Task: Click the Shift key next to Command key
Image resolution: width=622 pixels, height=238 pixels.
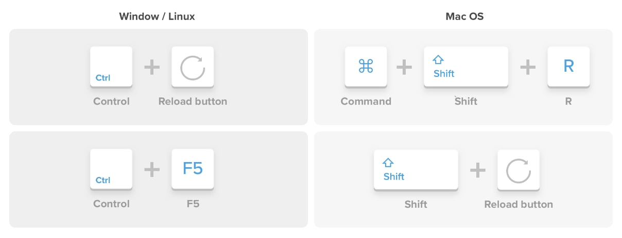Action: (x=466, y=67)
